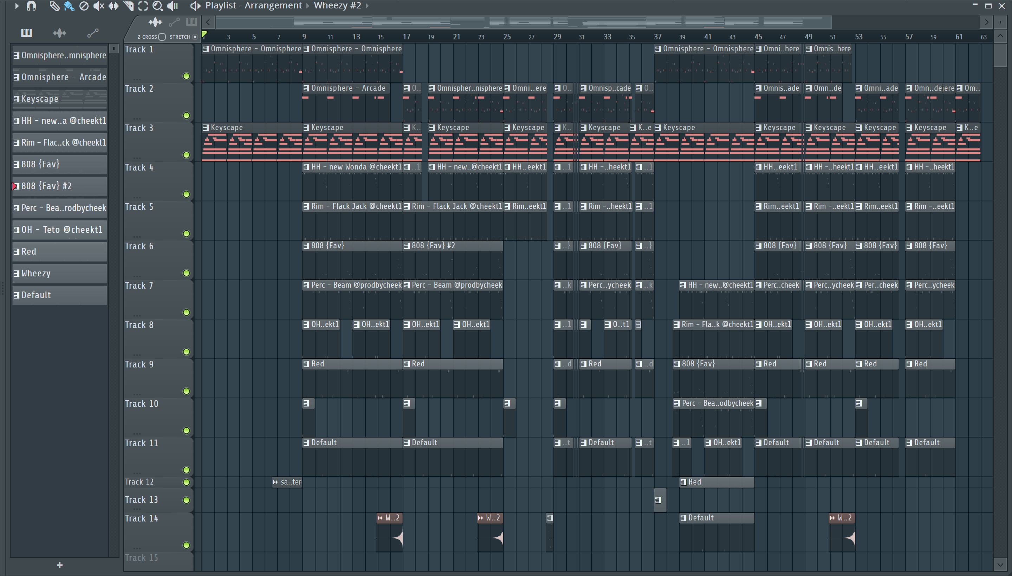Click the Track 13 header label

coord(142,500)
